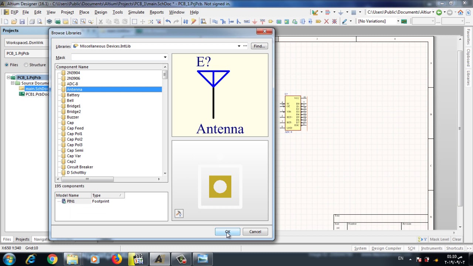Switch to the Projects bottom tab
This screenshot has height=266, width=473.
coord(22,239)
